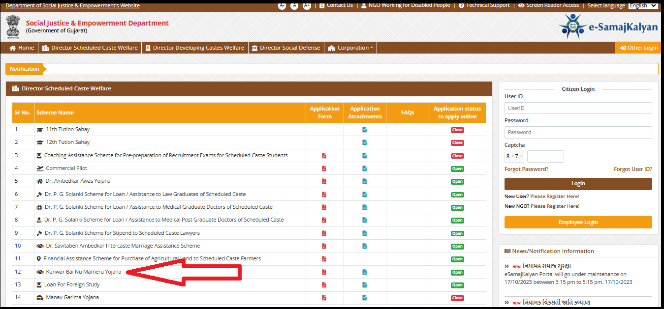Open the Select language dropdown
This screenshot has height=309, width=664.
tap(643, 5)
